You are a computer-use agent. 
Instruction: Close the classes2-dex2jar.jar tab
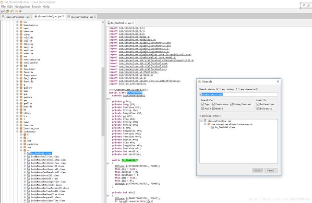click(x=31, y=17)
